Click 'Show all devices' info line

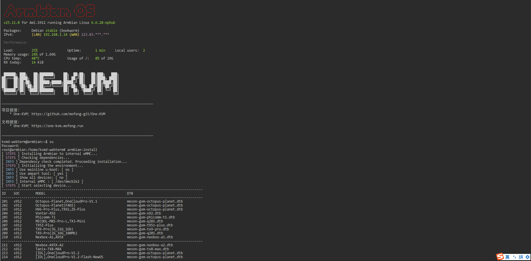click(x=35, y=178)
